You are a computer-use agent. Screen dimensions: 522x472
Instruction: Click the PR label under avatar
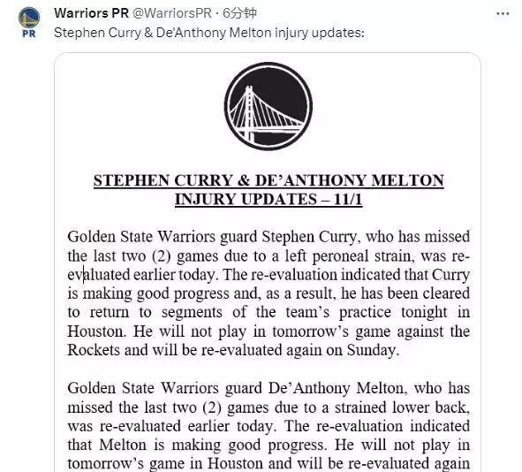pyautogui.click(x=29, y=34)
